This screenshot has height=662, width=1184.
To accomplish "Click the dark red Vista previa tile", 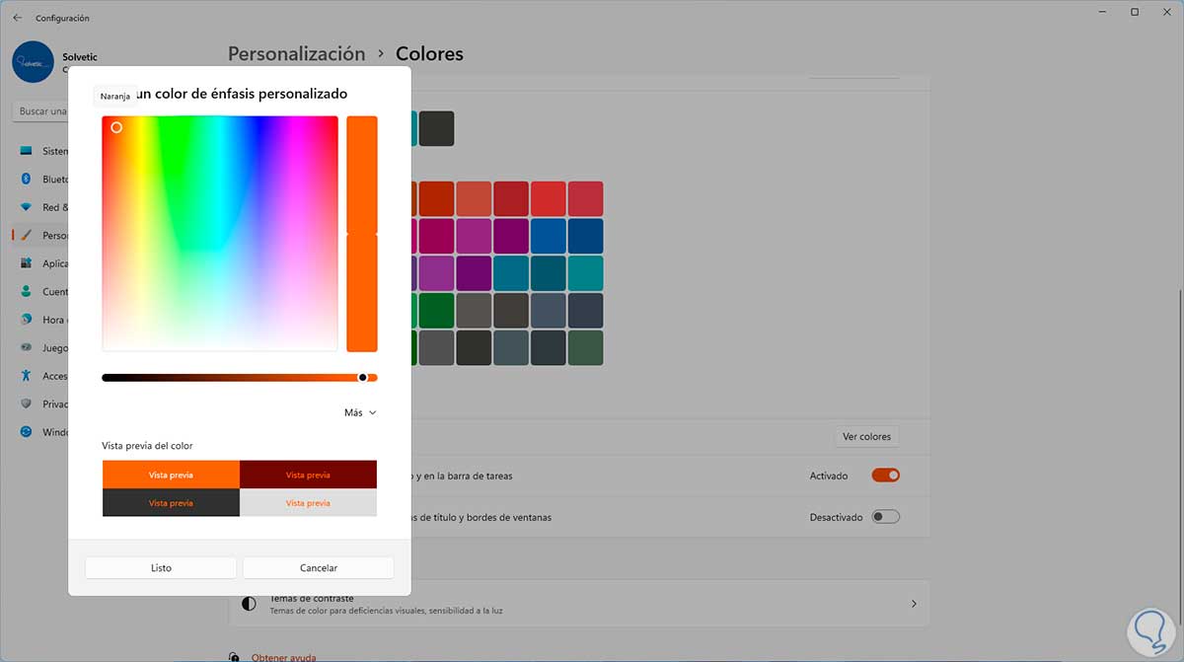I will coord(308,475).
